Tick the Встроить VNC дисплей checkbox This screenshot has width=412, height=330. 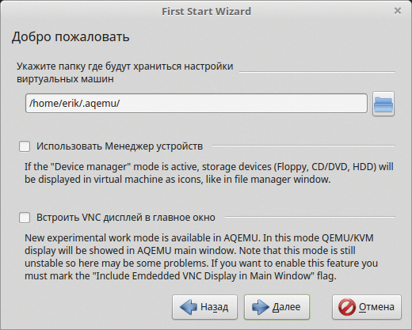click(x=25, y=218)
